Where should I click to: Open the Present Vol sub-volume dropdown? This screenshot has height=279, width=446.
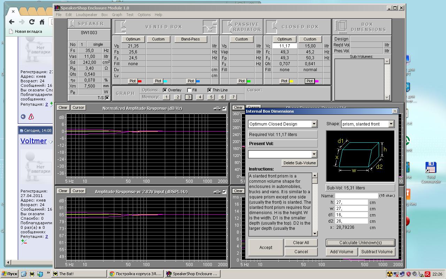pos(314,154)
